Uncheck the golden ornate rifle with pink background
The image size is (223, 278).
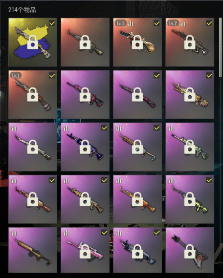tap(209, 76)
